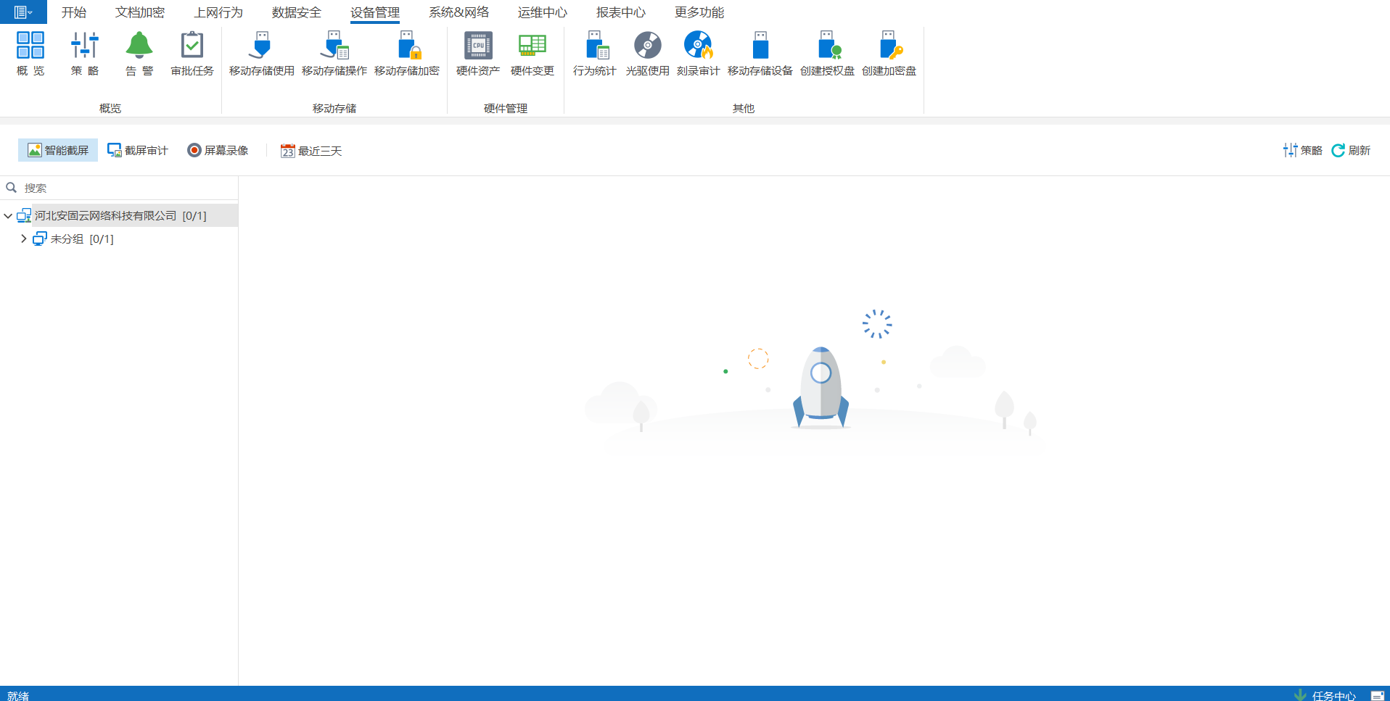The height and width of the screenshot is (701, 1390).
Task: Launch 创建授权盘 tool
Action: pyautogui.click(x=828, y=53)
